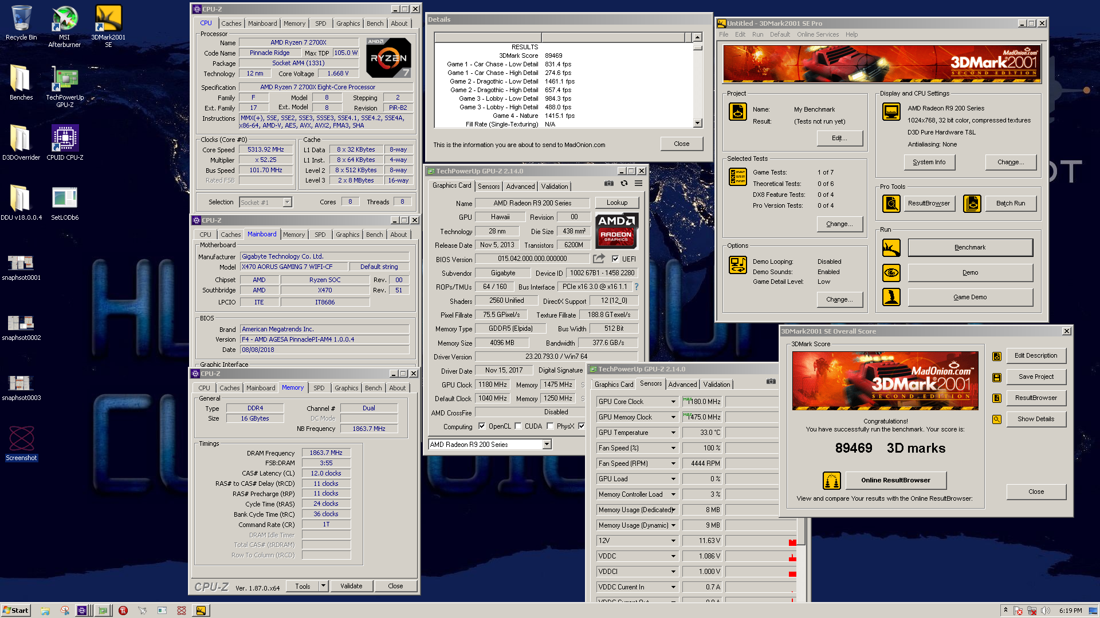Open 3DMark File menu
This screenshot has height=618, width=1100.
click(724, 34)
